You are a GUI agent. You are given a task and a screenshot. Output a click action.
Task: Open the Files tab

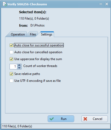click(x=33, y=34)
